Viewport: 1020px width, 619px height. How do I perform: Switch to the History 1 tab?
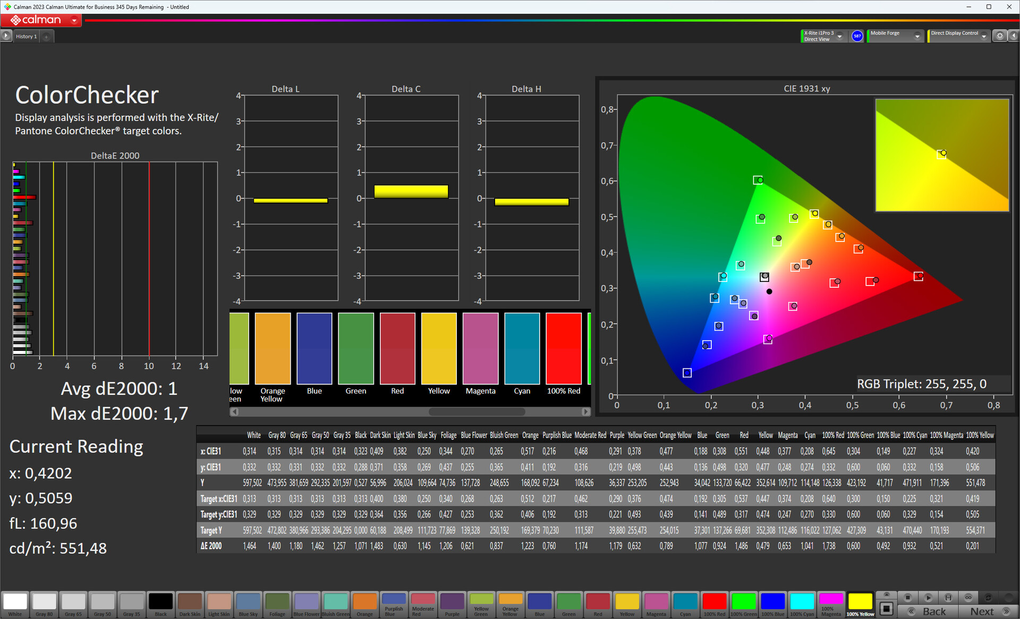click(26, 37)
